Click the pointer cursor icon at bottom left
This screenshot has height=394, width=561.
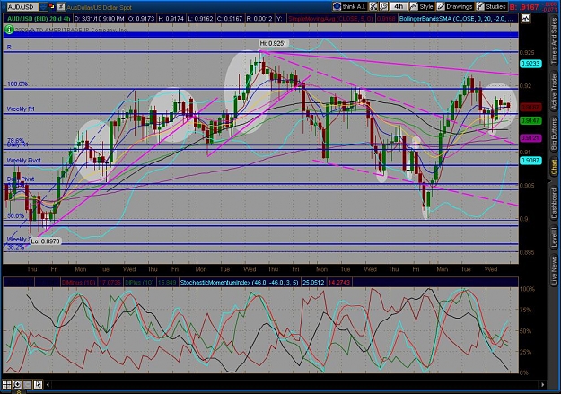pyautogui.click(x=38, y=384)
